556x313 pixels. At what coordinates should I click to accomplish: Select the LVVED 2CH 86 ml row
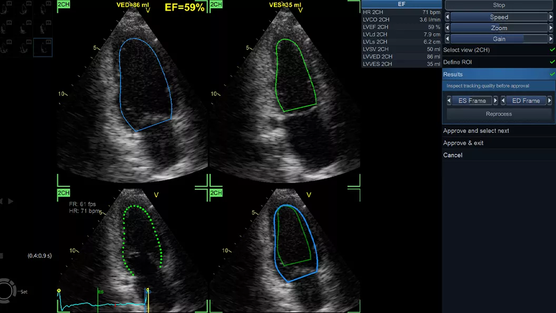(x=401, y=56)
